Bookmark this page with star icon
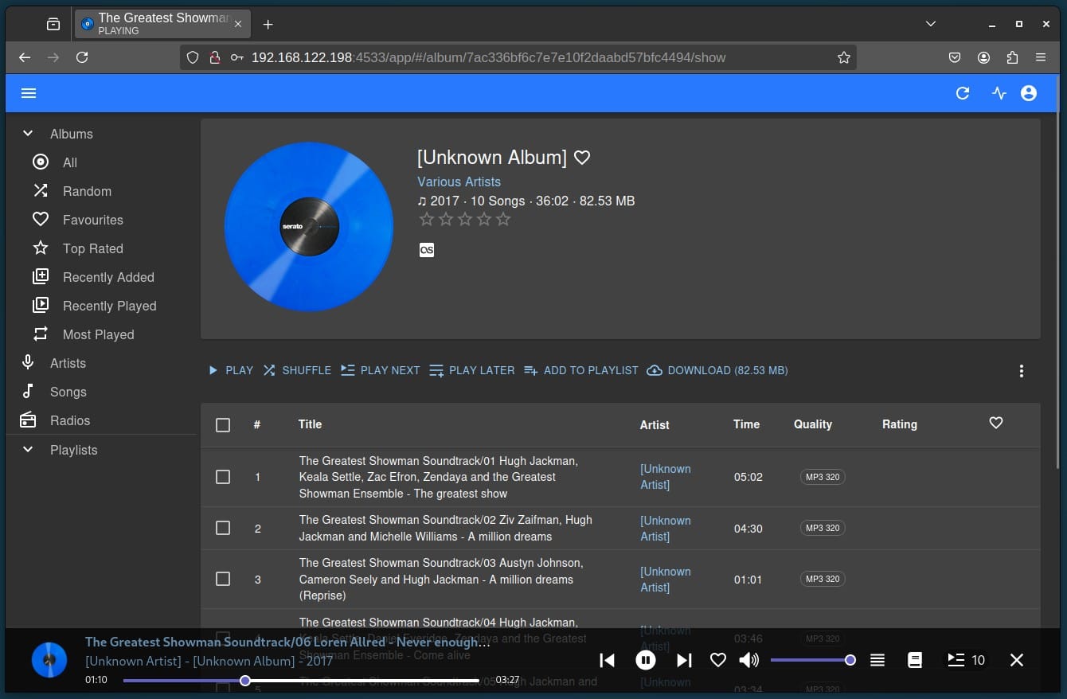The image size is (1067, 699). pos(844,57)
